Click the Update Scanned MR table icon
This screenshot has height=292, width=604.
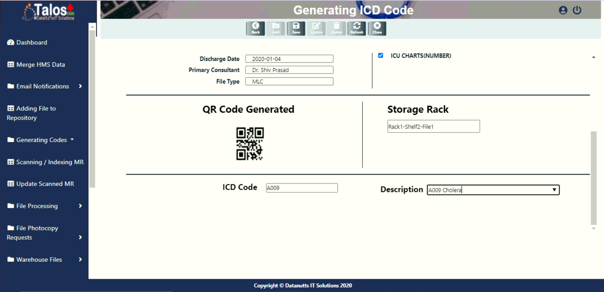11,184
